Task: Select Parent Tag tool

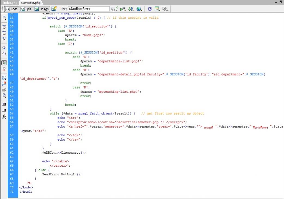Action: coord(4,48)
